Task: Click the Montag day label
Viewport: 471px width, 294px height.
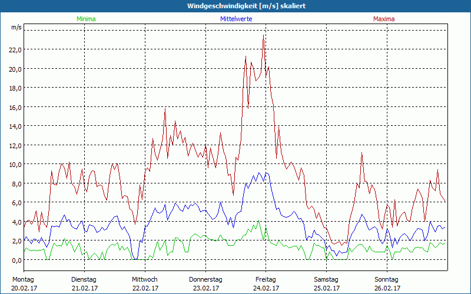Action: [23, 280]
